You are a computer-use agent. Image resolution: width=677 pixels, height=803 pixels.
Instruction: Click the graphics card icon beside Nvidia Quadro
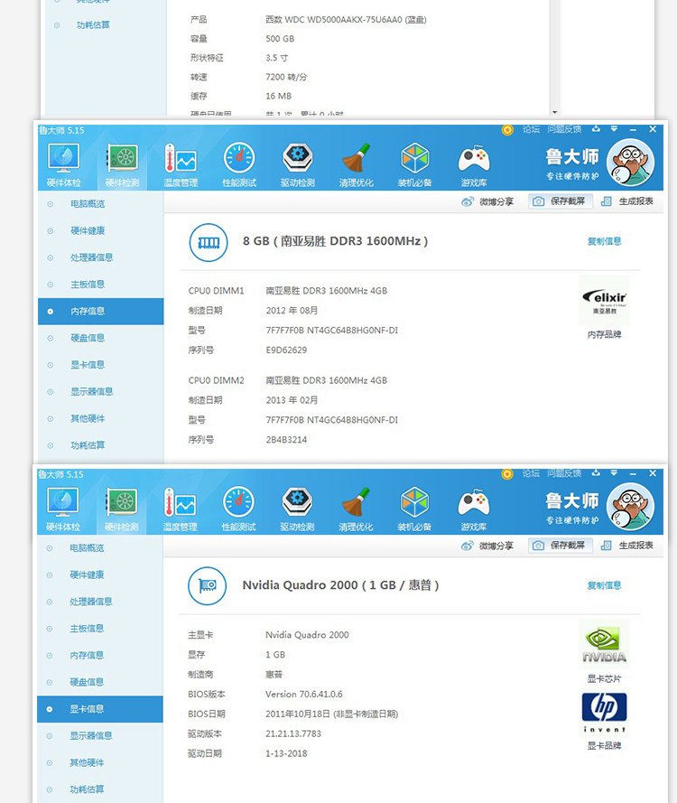tap(208, 586)
